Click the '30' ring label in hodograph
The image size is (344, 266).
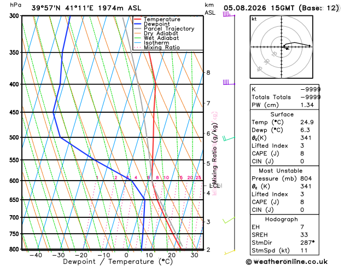point(267,62)
